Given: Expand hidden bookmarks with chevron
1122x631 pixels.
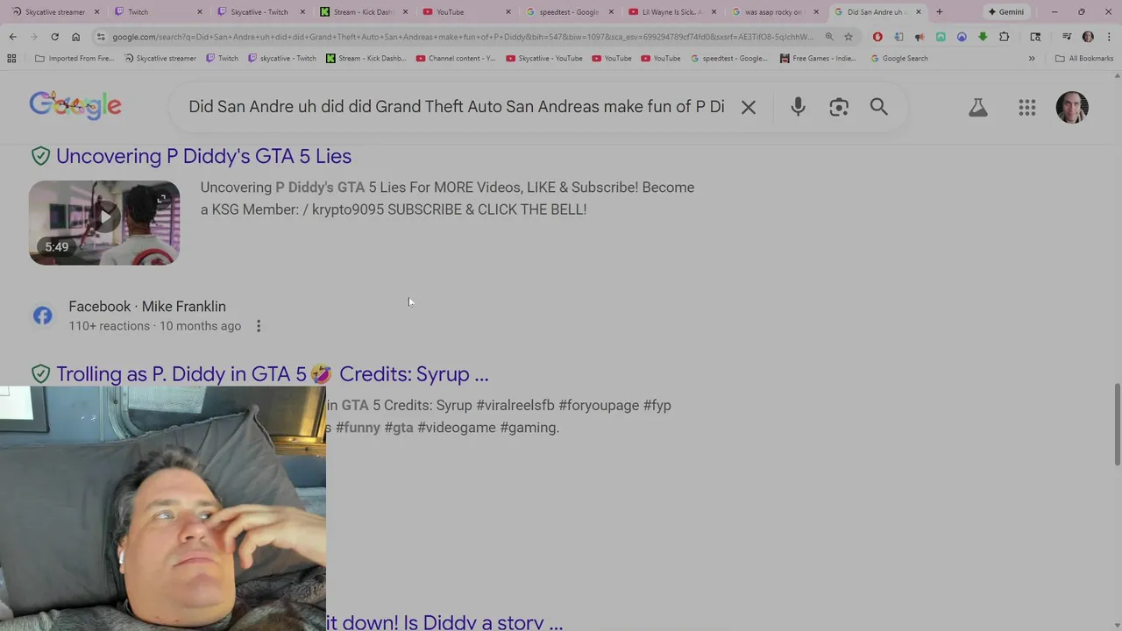Looking at the screenshot, I should coord(1032,58).
